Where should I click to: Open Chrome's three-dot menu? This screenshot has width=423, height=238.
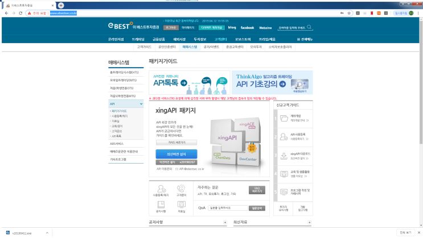point(418,13)
